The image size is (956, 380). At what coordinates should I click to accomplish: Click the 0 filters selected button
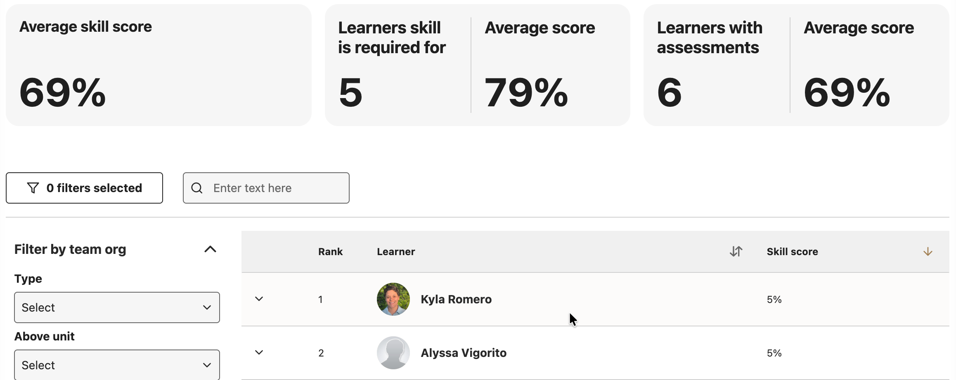click(x=84, y=188)
